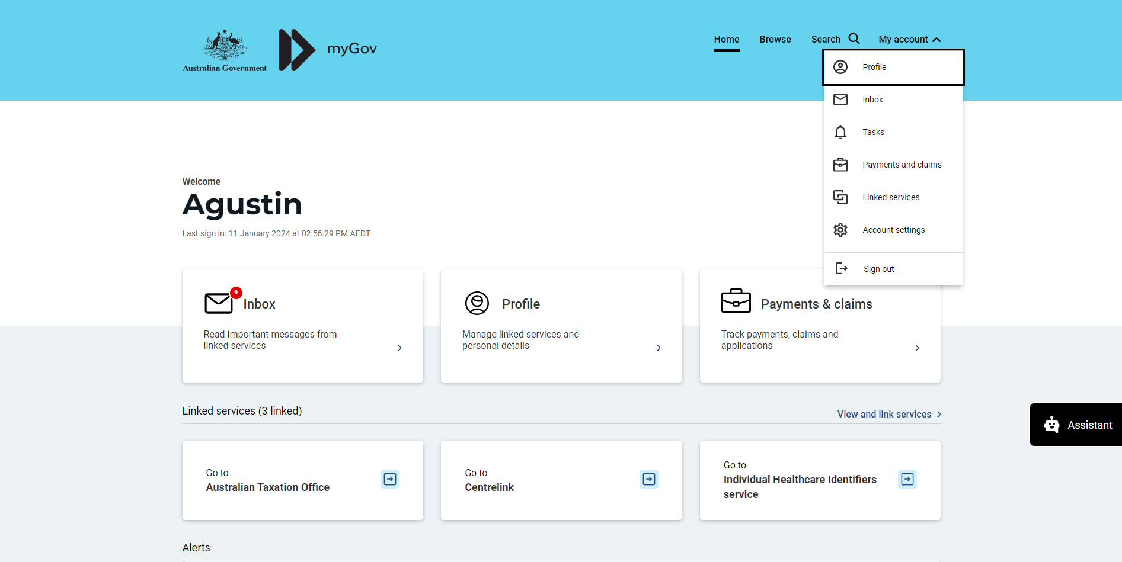Click the Inbox envelope icon with notification badge
The image size is (1122, 562).
click(x=219, y=303)
